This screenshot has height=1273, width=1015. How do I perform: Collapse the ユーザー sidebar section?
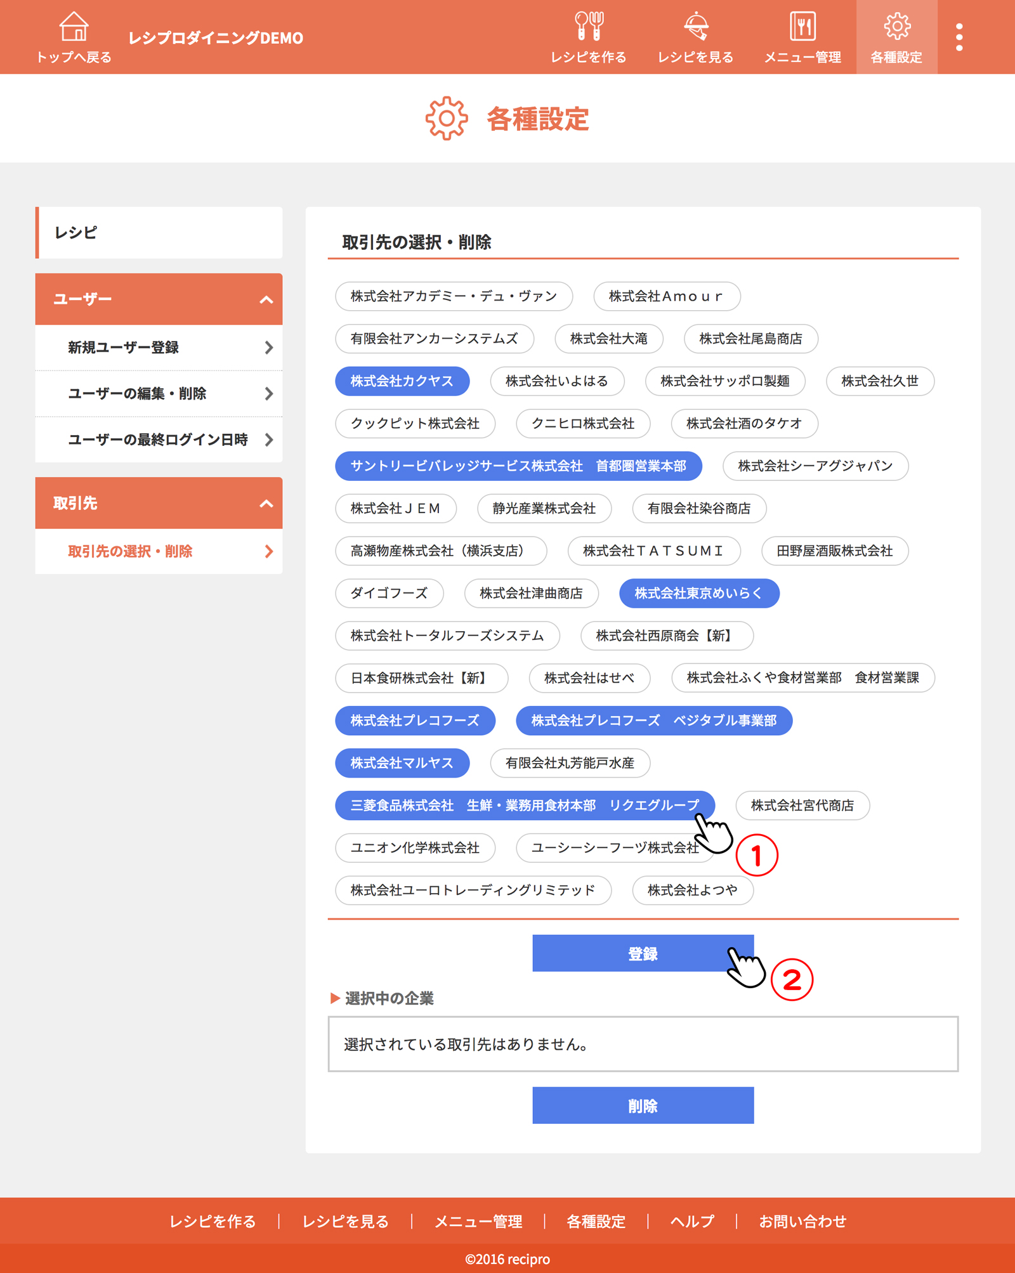pyautogui.click(x=266, y=299)
